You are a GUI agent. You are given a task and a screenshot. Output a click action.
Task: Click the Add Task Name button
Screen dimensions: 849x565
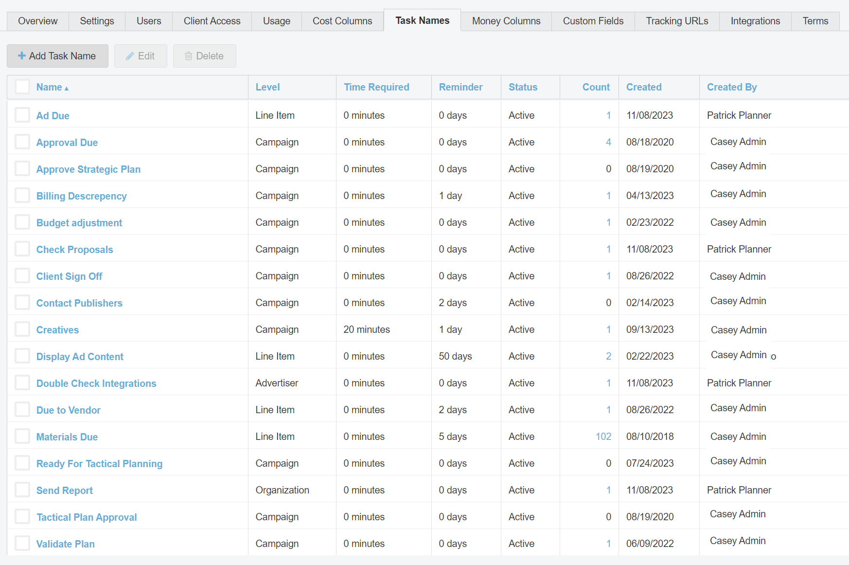(x=57, y=55)
